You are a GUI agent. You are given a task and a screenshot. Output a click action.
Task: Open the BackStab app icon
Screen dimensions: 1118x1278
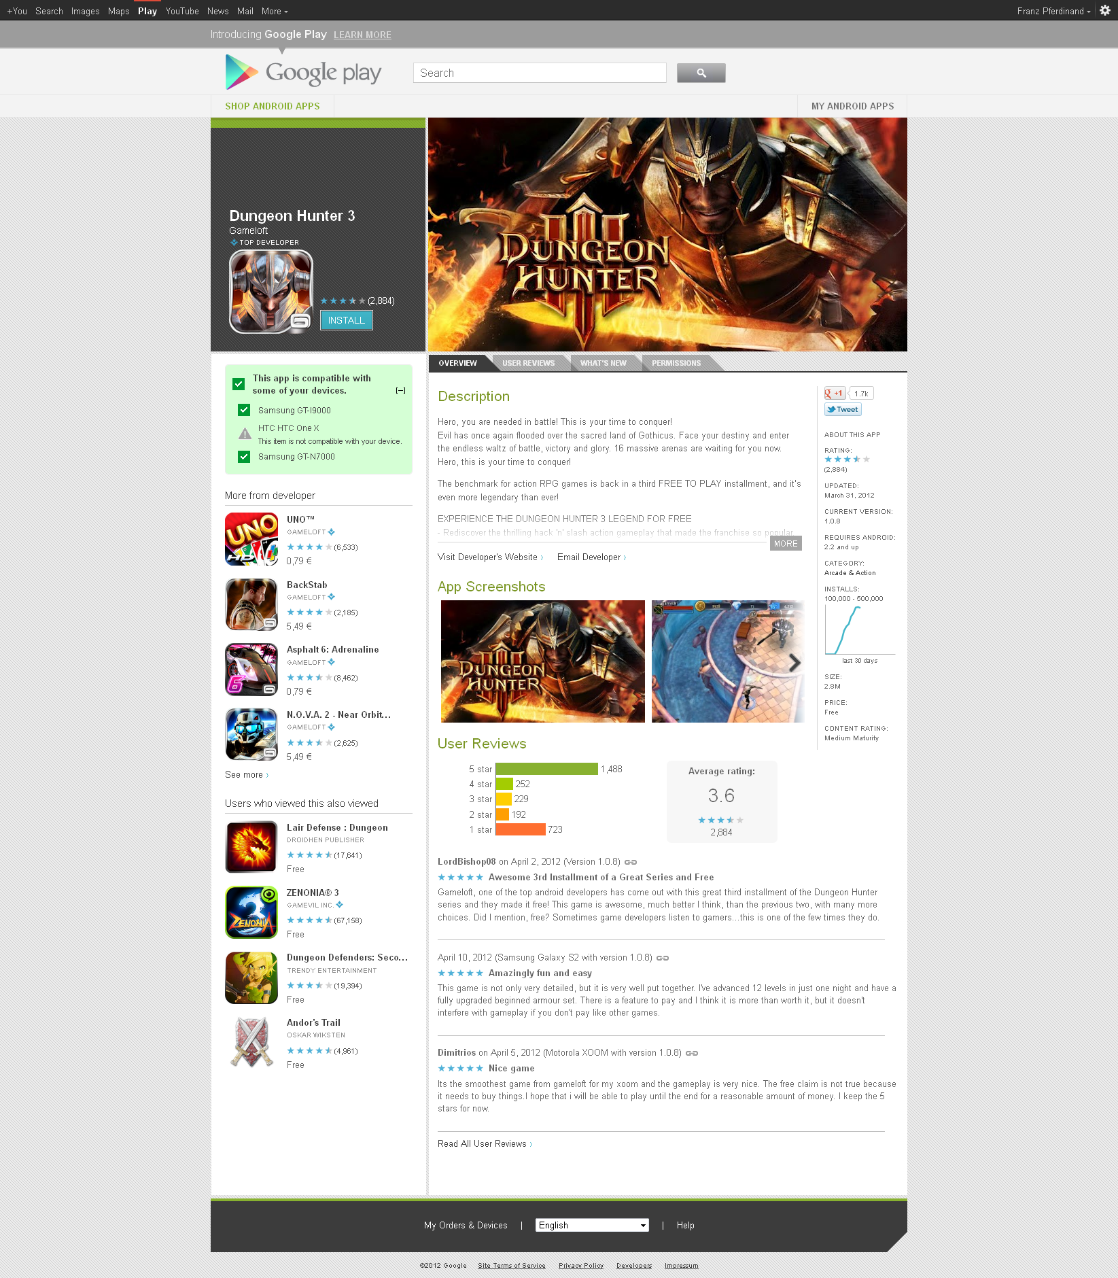[x=251, y=604]
